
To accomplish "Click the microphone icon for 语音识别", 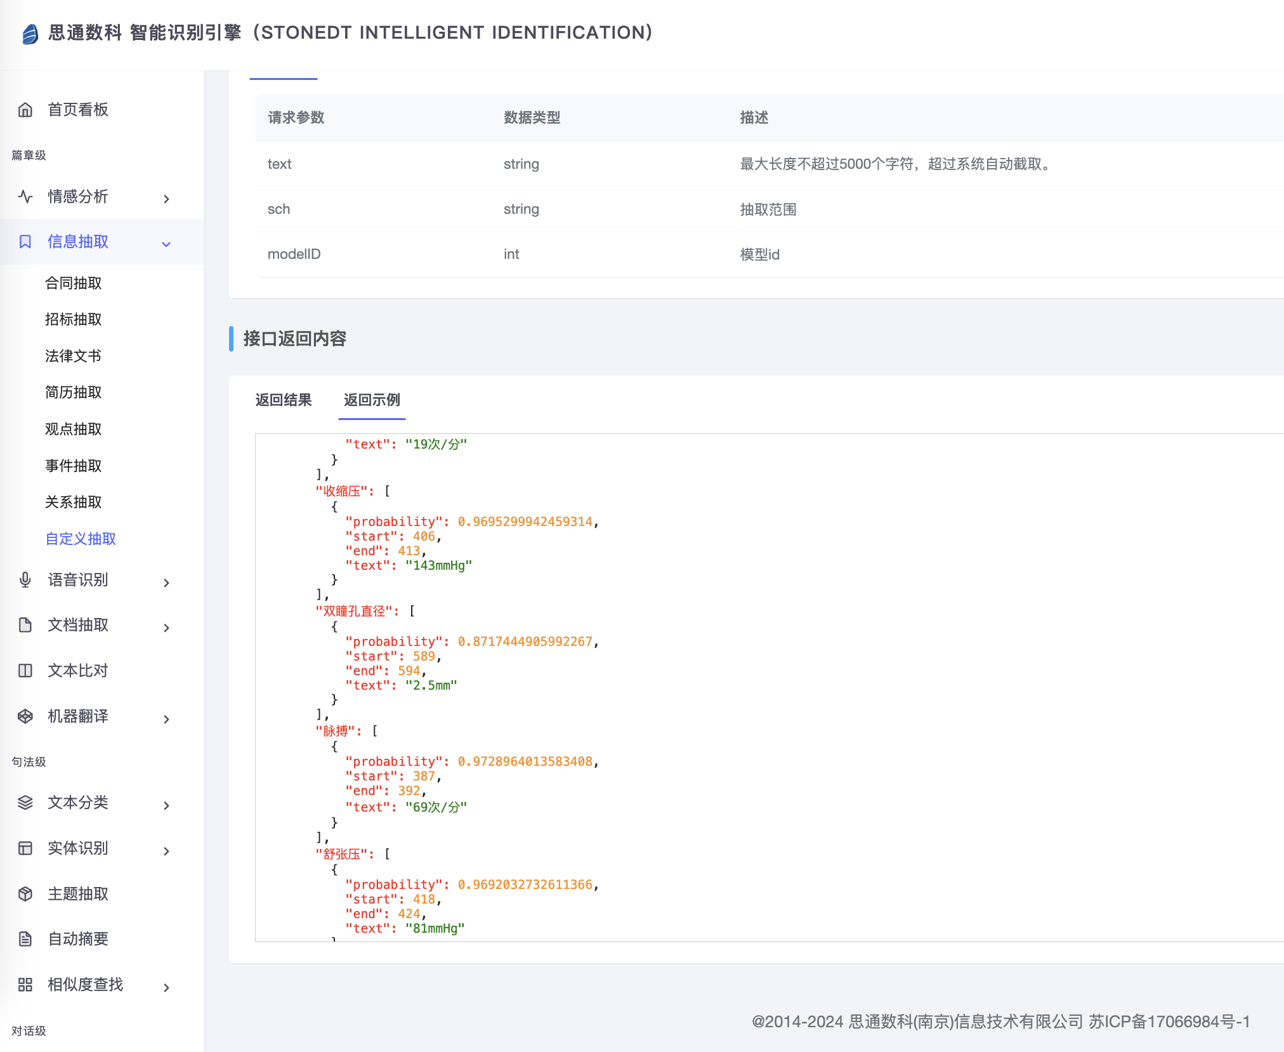I will tap(25, 580).
